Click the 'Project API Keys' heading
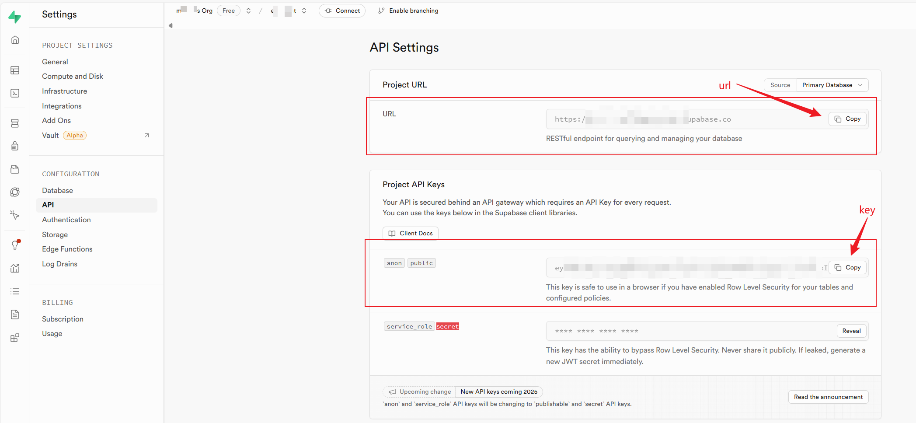 pyautogui.click(x=414, y=185)
